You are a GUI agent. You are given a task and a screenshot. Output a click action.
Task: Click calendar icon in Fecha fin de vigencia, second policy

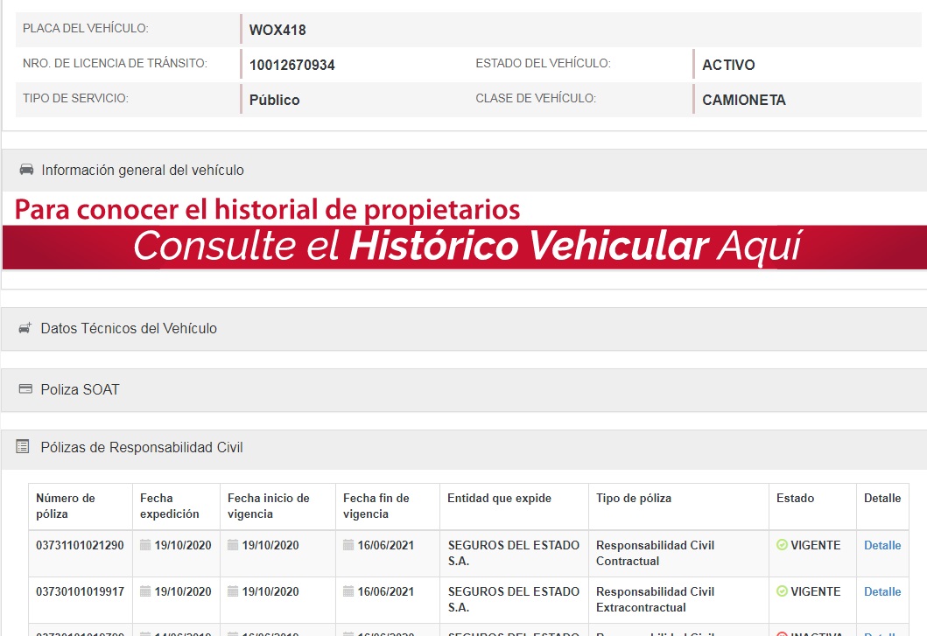coord(348,591)
